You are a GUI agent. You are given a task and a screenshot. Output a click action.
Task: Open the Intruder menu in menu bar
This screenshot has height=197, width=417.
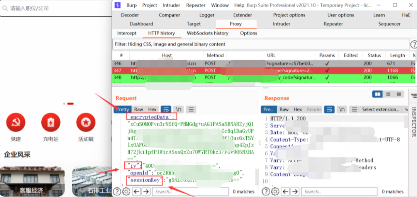click(171, 5)
